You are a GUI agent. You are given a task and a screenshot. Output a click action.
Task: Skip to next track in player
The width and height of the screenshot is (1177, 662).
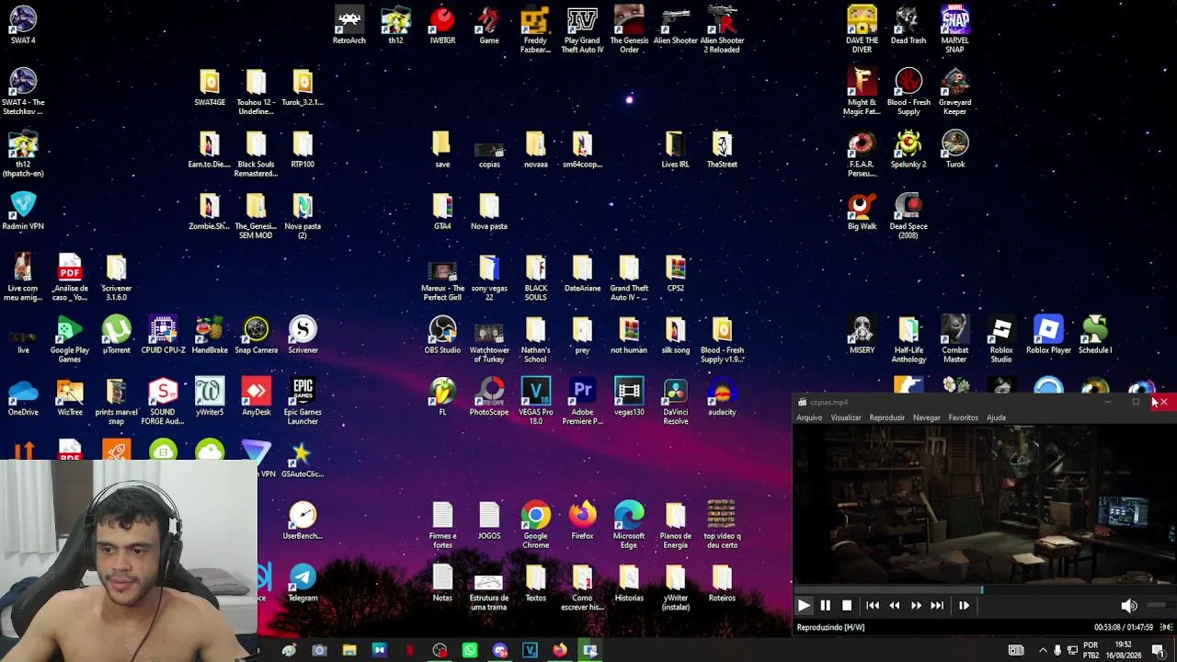coord(937,605)
